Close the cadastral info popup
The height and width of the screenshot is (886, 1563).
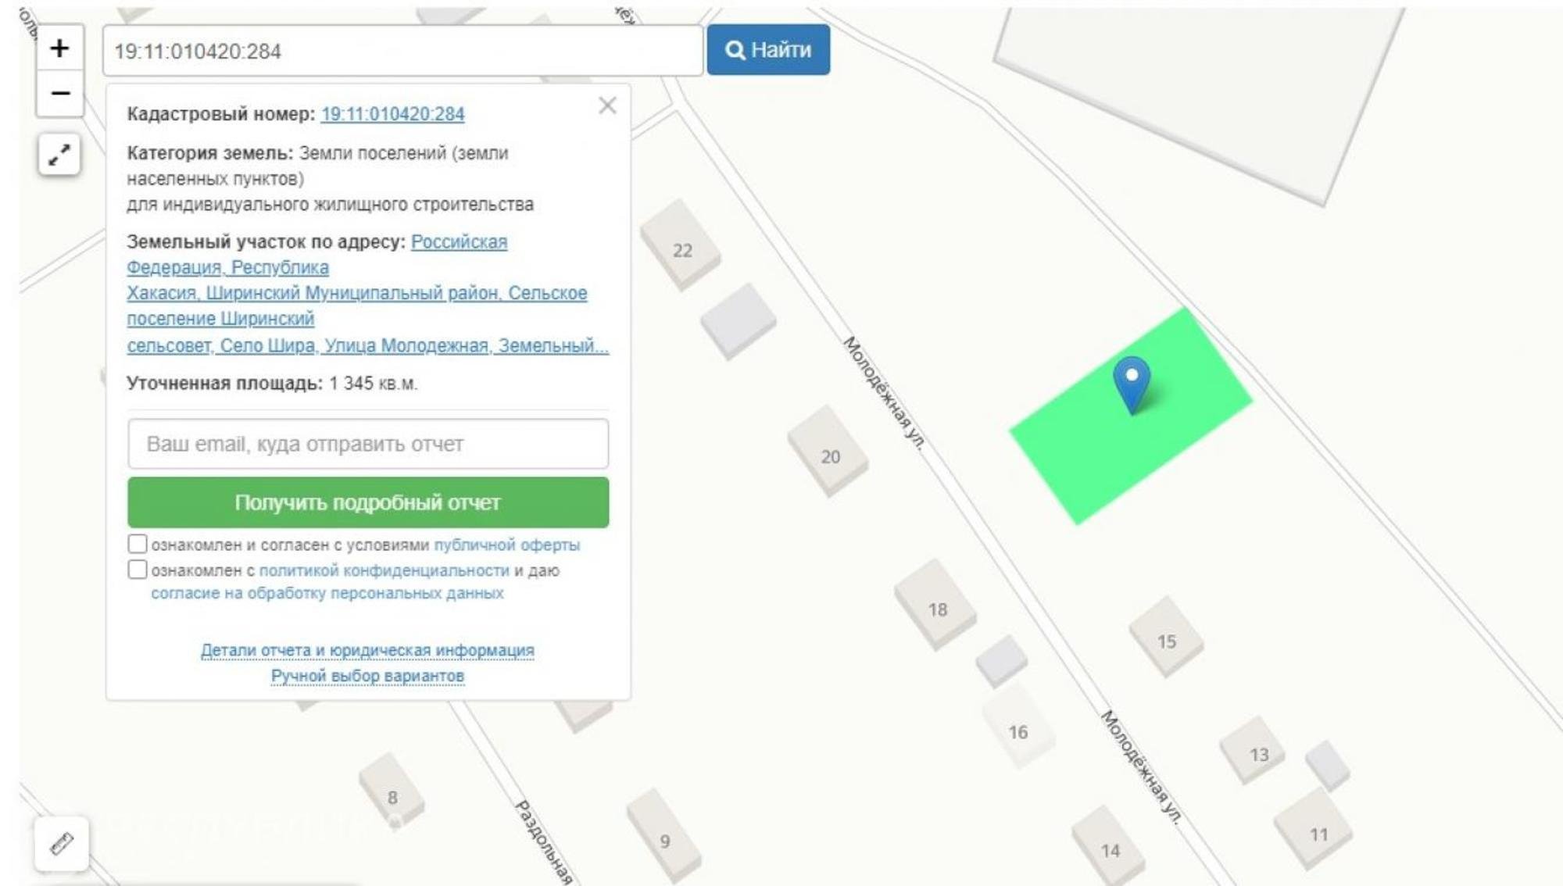pos(607,105)
